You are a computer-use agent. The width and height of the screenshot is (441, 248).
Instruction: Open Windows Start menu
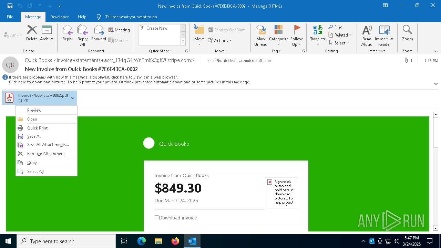point(8,241)
